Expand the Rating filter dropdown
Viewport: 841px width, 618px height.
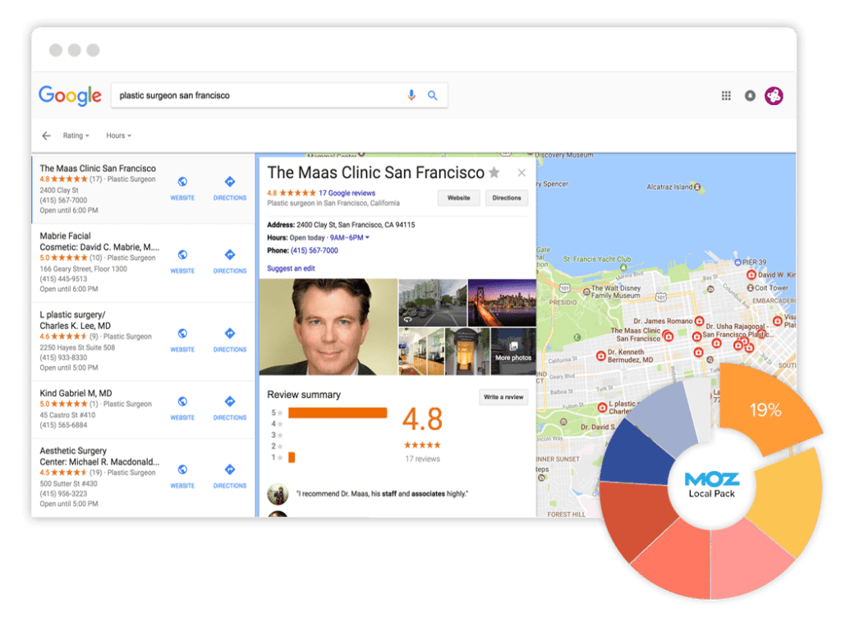(x=76, y=135)
